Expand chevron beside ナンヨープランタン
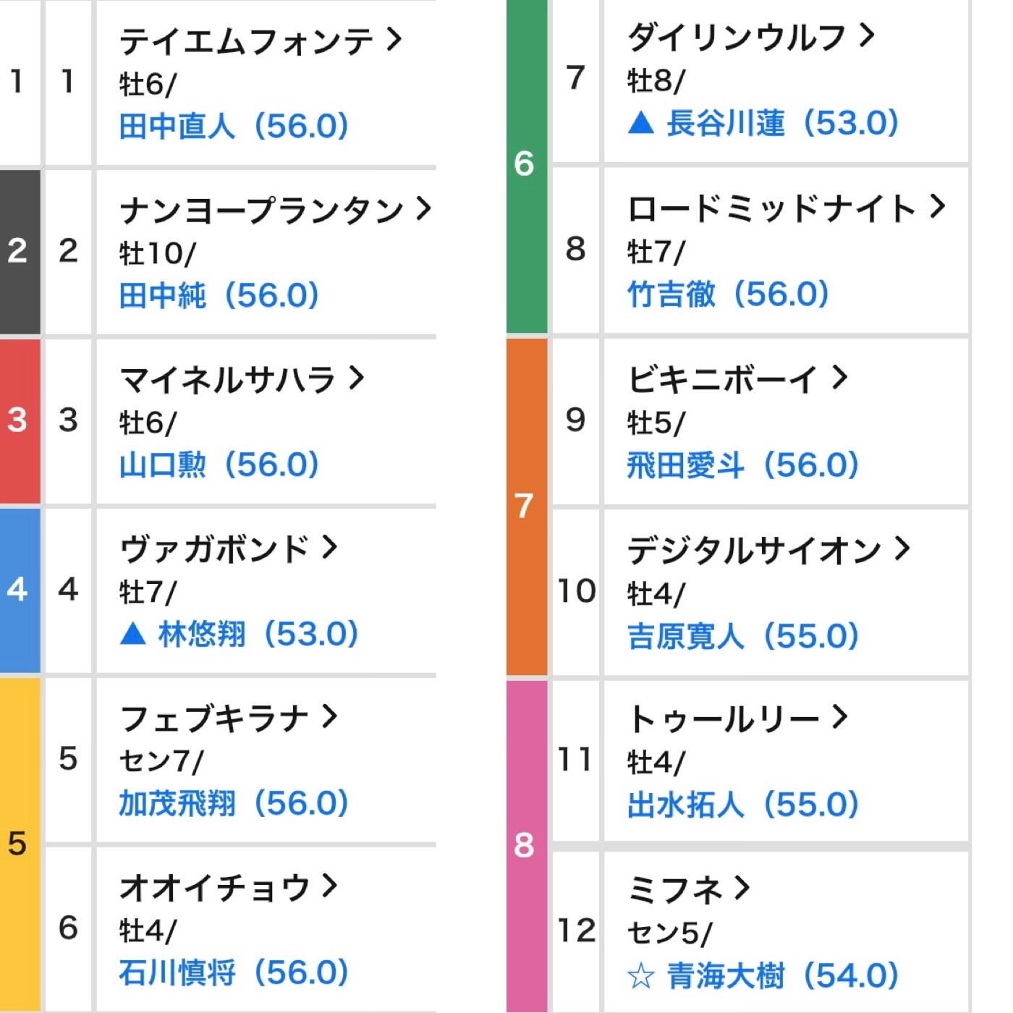Screen dimensions: 1013x1013 click(424, 208)
